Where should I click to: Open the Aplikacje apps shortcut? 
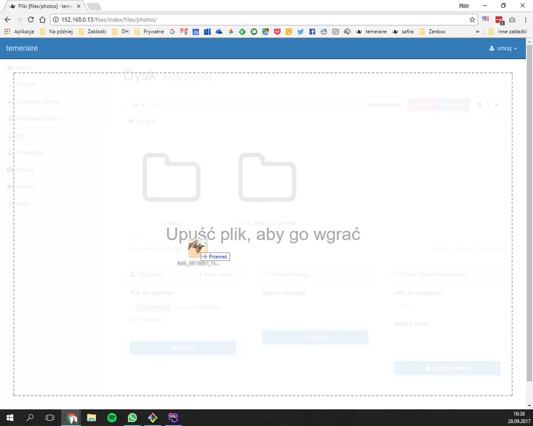(20, 32)
